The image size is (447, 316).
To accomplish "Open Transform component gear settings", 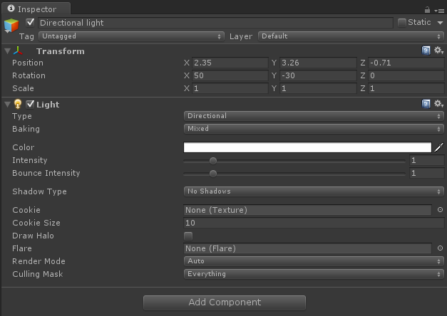I will tap(438, 51).
